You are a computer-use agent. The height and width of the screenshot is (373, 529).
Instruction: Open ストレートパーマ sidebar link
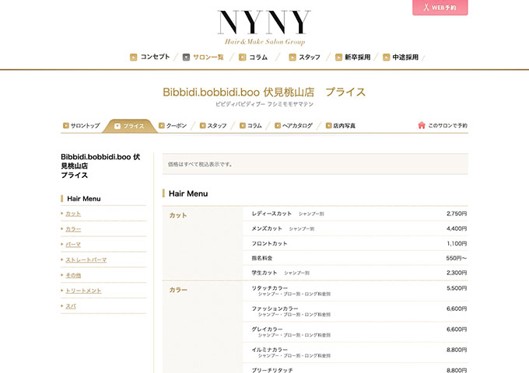coord(86,260)
